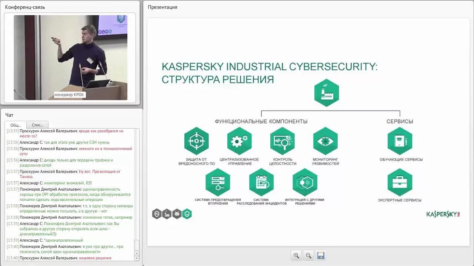
Task: Click the 'СЕРВИСЫ' heading on the slide
Action: click(x=400, y=121)
